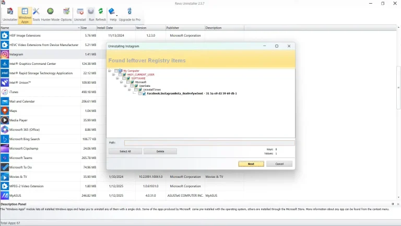Viewport: 401px width, 226px height.
Task: Click the Movies & TV app icon
Action: coord(5,177)
